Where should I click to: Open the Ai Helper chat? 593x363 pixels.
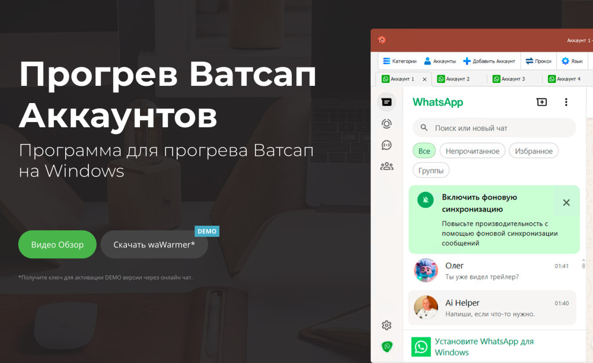click(492, 308)
